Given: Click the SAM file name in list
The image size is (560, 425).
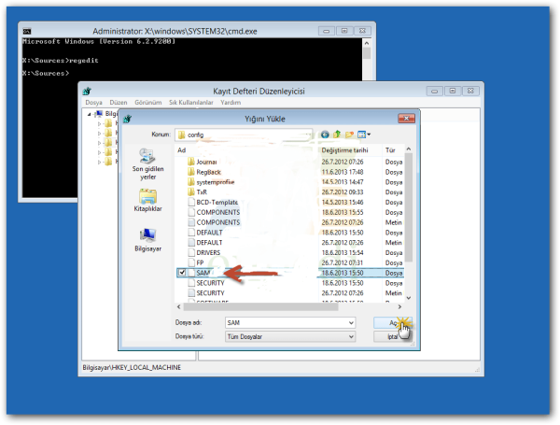Looking at the screenshot, I should [x=203, y=273].
